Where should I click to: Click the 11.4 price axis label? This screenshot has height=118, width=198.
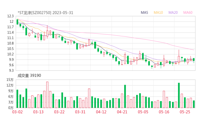coord(10,32)
